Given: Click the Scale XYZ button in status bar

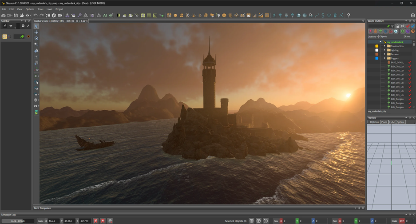Looking at the screenshot, I should pyautogui.click(x=402, y=221).
